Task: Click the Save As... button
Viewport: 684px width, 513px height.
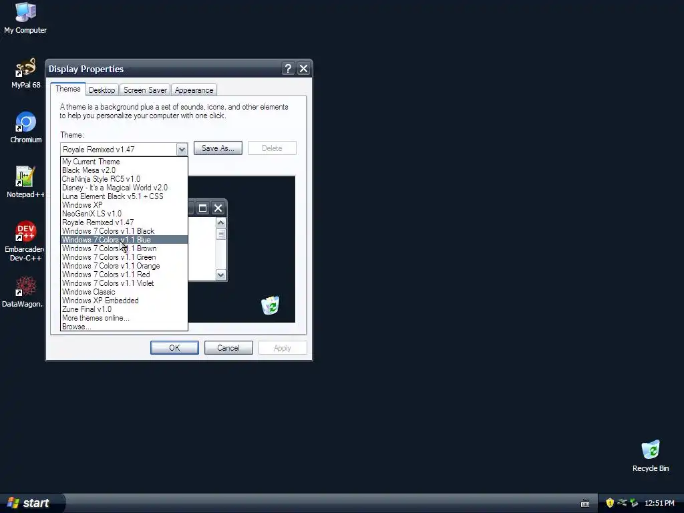Action: click(218, 148)
